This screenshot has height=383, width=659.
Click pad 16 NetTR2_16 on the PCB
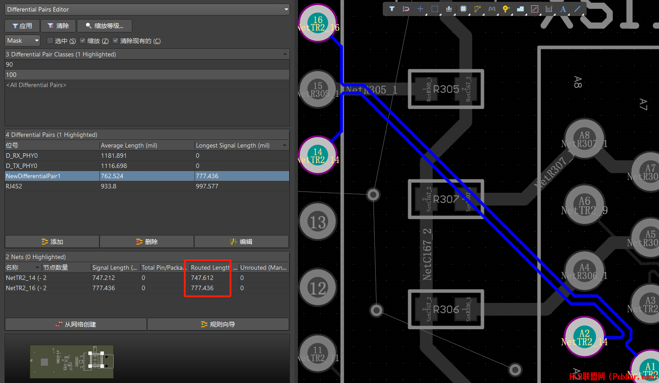click(318, 23)
